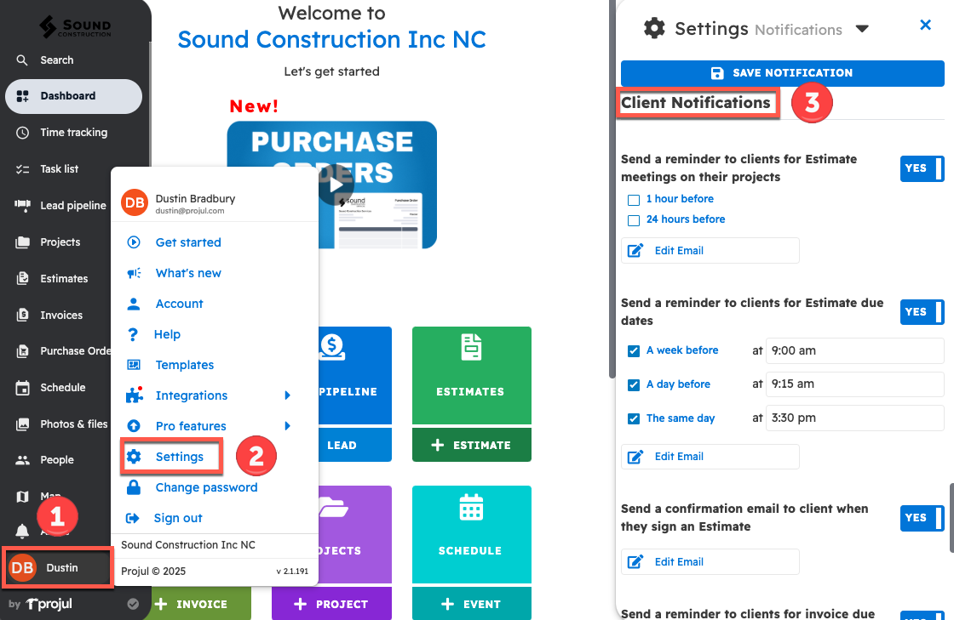The width and height of the screenshot is (954, 620).
Task: Toggle off Estimate meetings reminder switch
Action: (x=922, y=168)
